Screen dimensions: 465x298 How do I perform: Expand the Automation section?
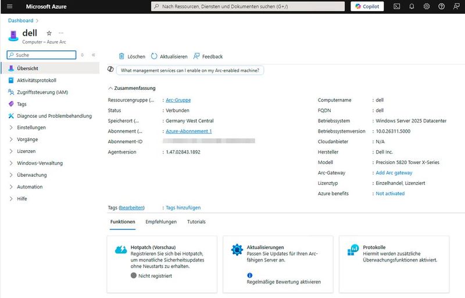click(11, 187)
